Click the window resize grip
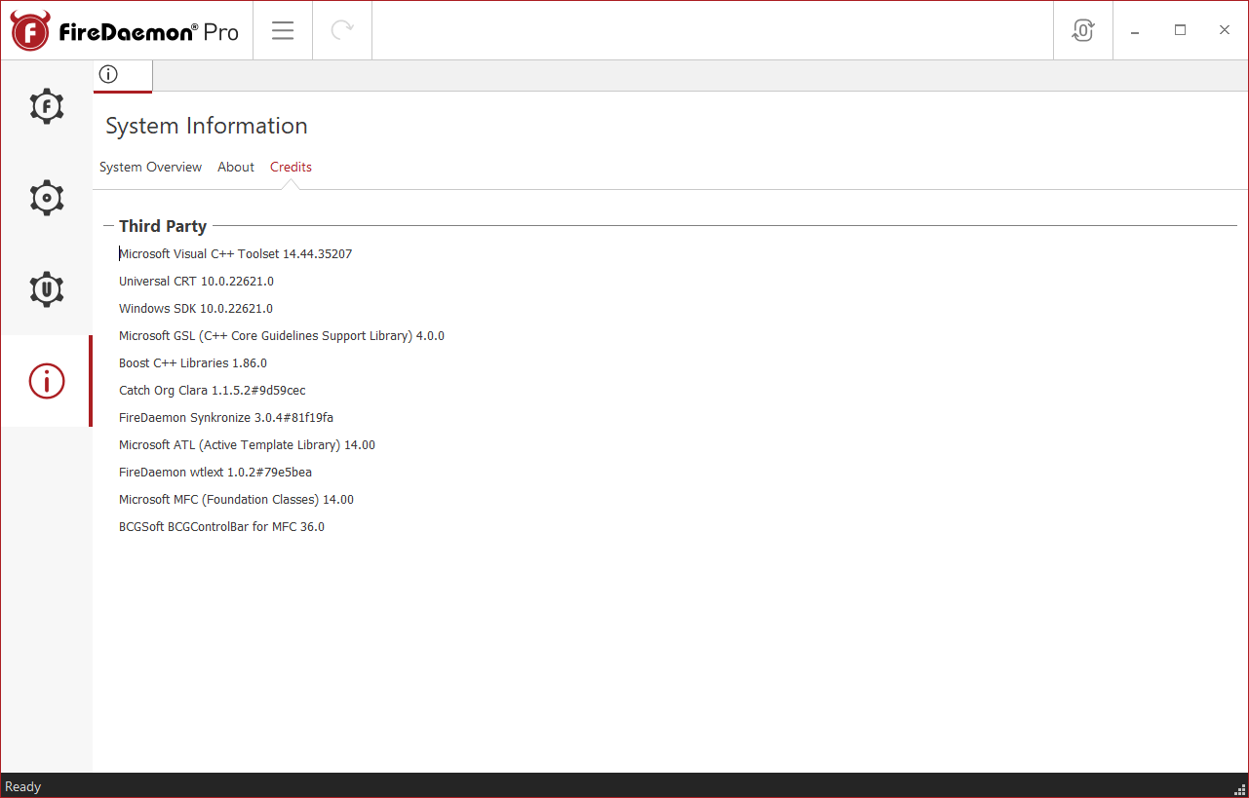The image size is (1249, 798). (1240, 789)
